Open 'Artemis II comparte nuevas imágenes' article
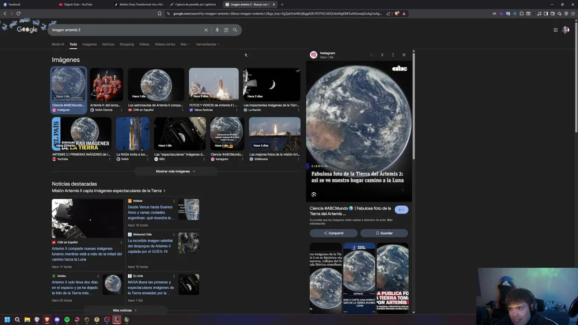The image size is (578, 325). (87, 254)
